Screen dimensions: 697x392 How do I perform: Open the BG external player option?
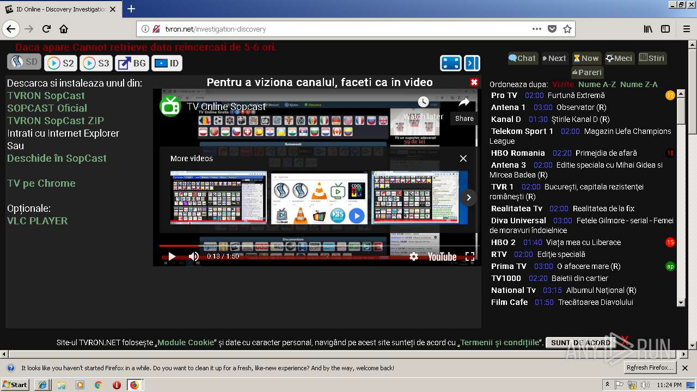click(x=132, y=63)
